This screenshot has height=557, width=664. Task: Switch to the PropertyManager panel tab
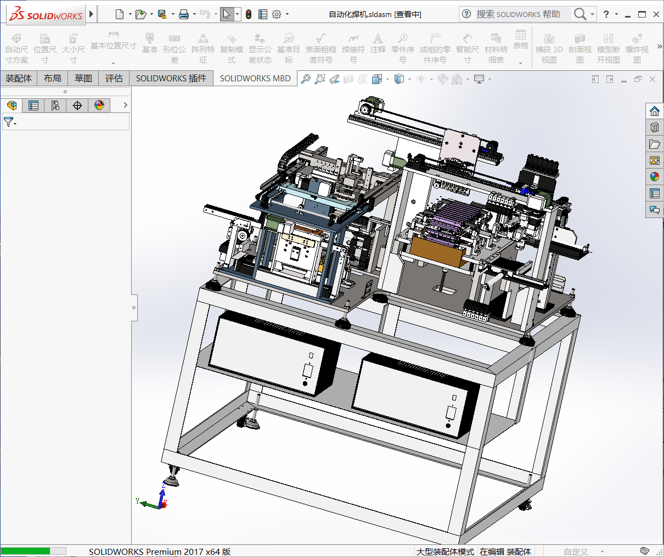pos(33,105)
